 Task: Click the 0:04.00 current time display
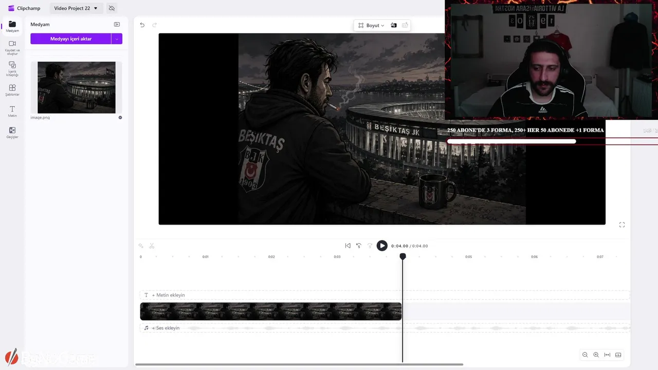point(399,246)
